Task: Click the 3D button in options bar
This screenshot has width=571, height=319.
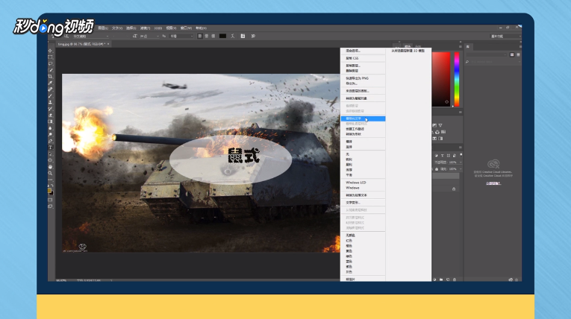Action: tap(253, 36)
